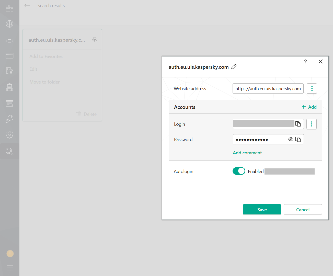
Task: Go back using the Search results arrow
Action: coord(27,5)
